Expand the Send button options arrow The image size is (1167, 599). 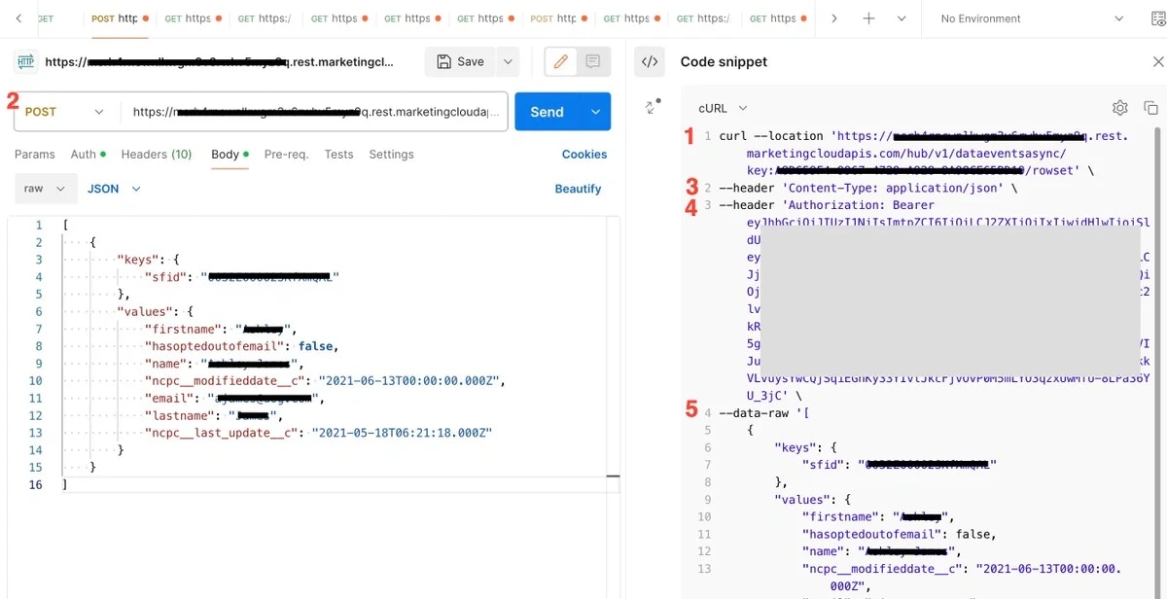tap(595, 112)
